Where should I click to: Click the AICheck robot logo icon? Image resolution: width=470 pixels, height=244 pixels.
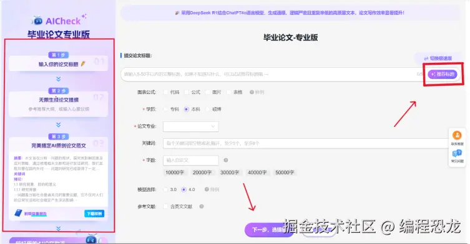point(37,21)
